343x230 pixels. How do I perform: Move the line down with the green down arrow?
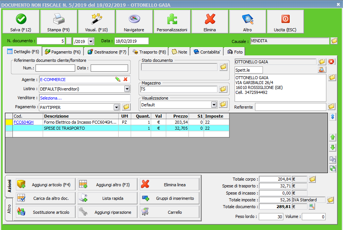[x=332, y=148]
